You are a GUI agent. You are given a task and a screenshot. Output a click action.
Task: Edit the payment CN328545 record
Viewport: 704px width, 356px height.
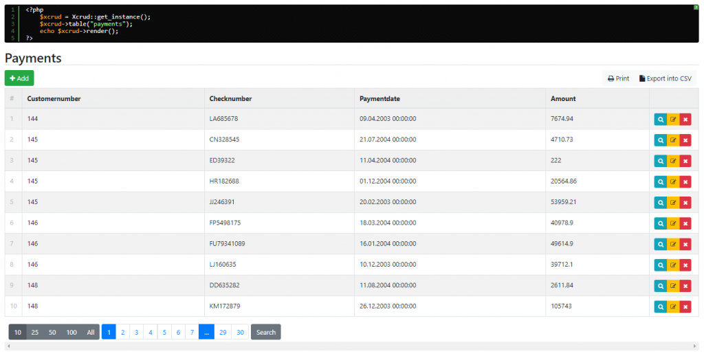pyautogui.click(x=673, y=140)
